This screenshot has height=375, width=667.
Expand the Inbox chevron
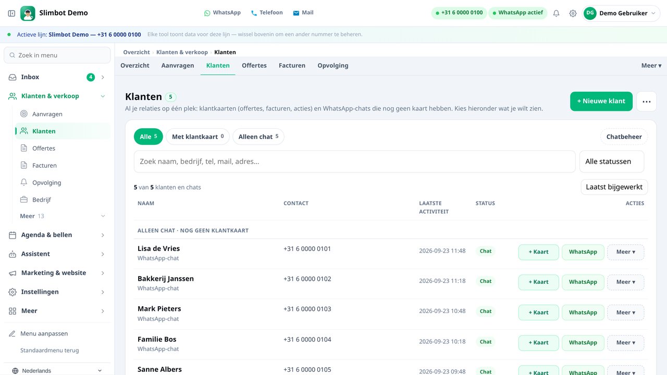pyautogui.click(x=103, y=77)
